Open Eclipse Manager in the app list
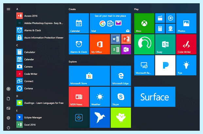This screenshot has height=134, width=203. (x=40, y=117)
